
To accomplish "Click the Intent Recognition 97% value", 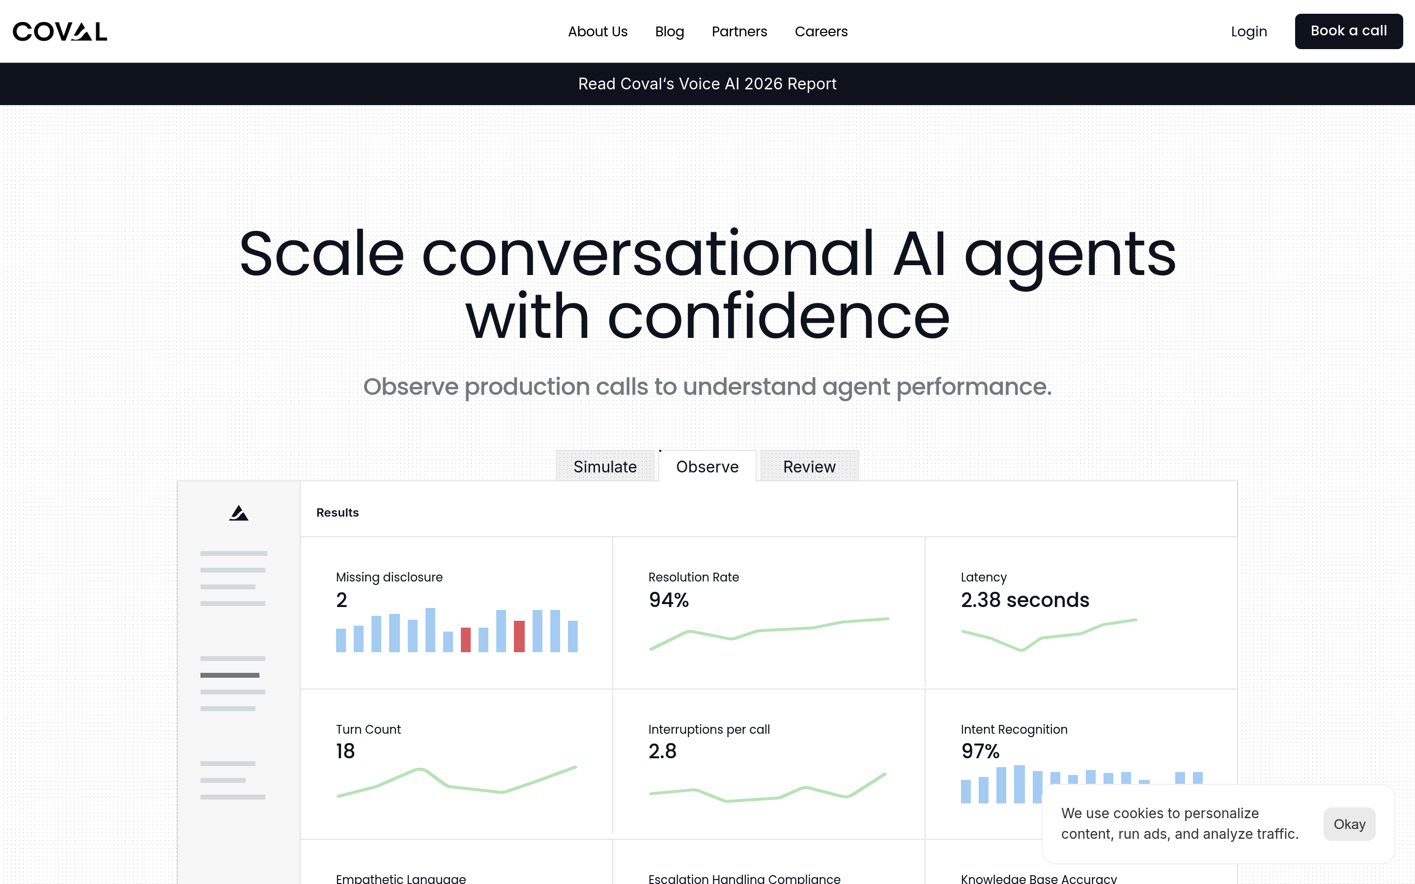I will point(980,751).
